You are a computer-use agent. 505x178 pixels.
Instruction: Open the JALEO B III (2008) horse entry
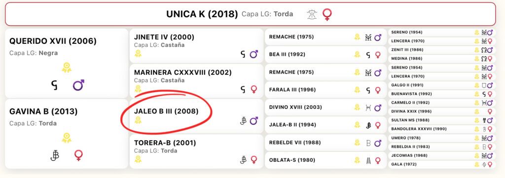(x=196, y=116)
